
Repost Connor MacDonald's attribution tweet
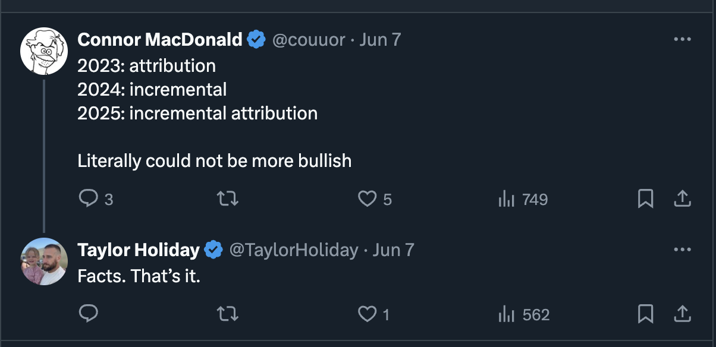click(x=228, y=199)
